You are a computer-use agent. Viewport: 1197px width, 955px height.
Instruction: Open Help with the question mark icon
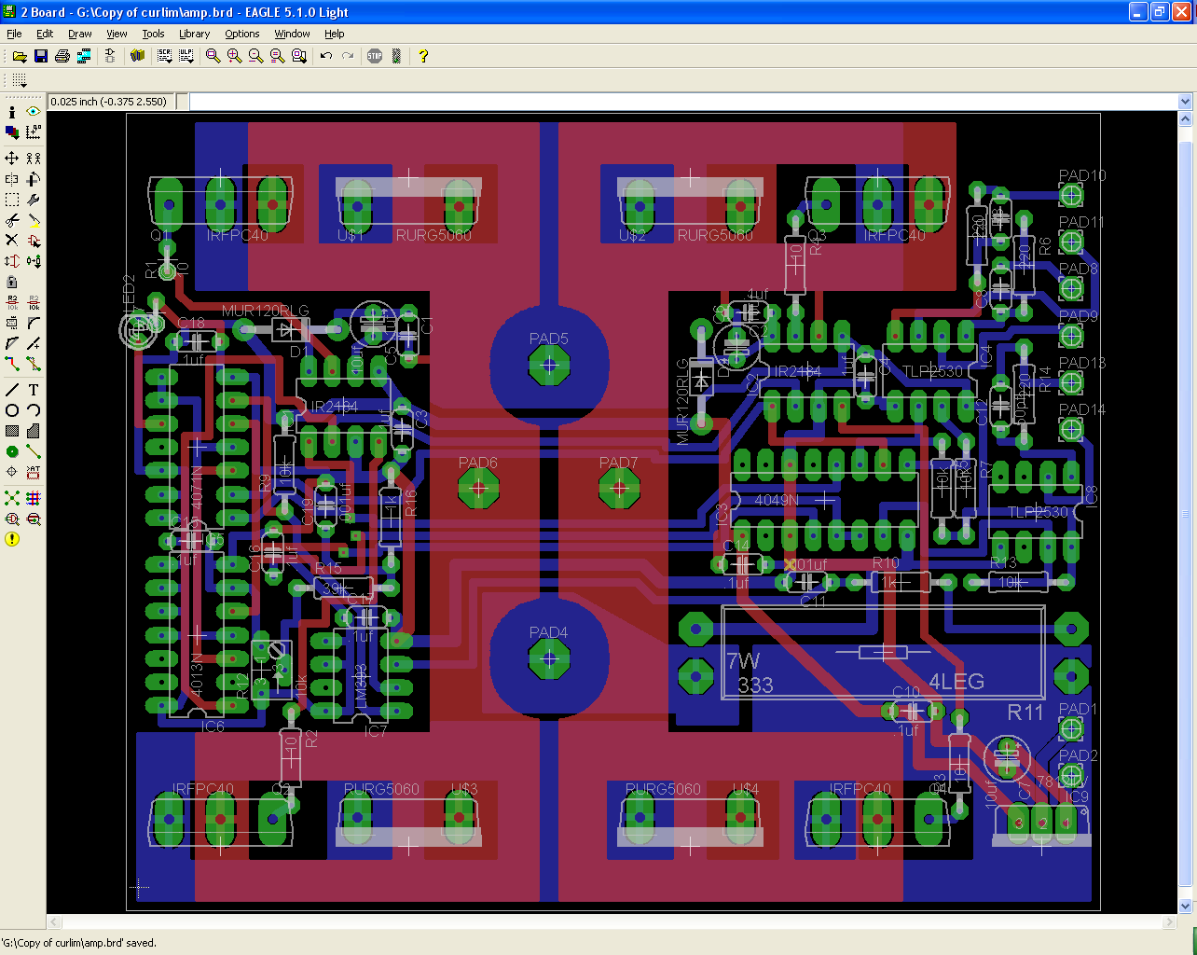point(423,56)
